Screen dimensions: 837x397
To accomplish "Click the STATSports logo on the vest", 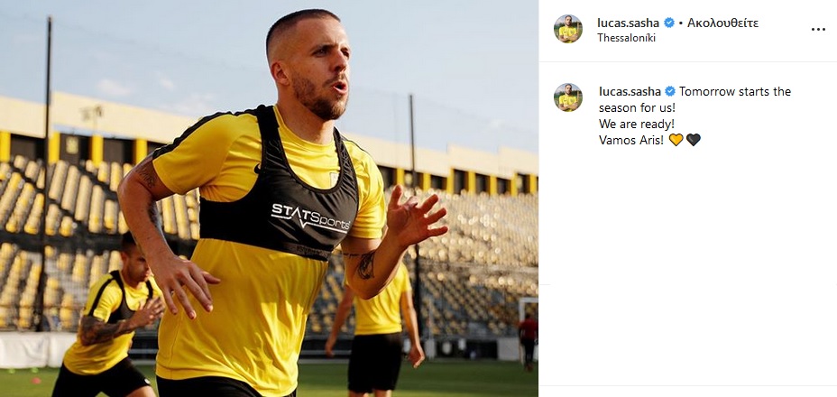I will click(x=310, y=217).
